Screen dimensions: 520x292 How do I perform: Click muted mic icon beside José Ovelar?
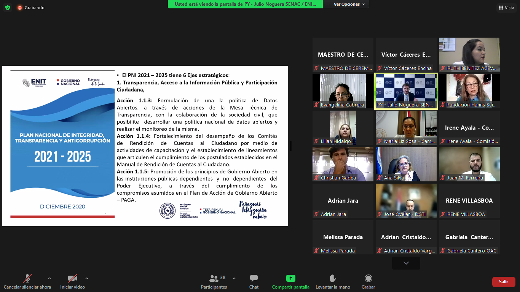[x=380, y=214]
